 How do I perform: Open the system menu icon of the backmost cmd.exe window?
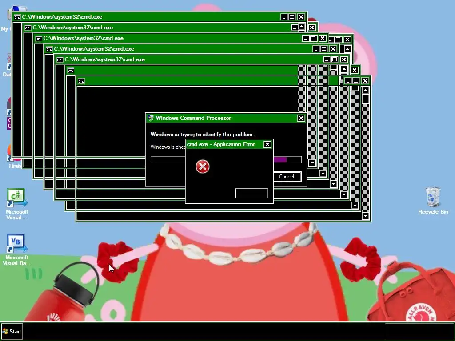pos(17,17)
